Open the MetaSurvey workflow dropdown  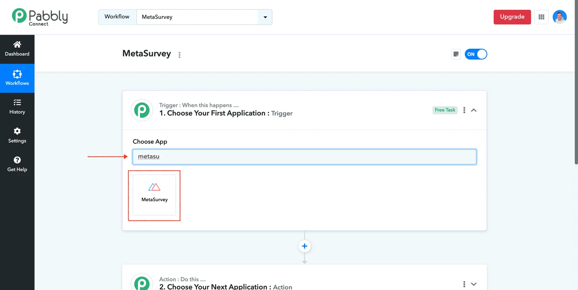tap(265, 17)
